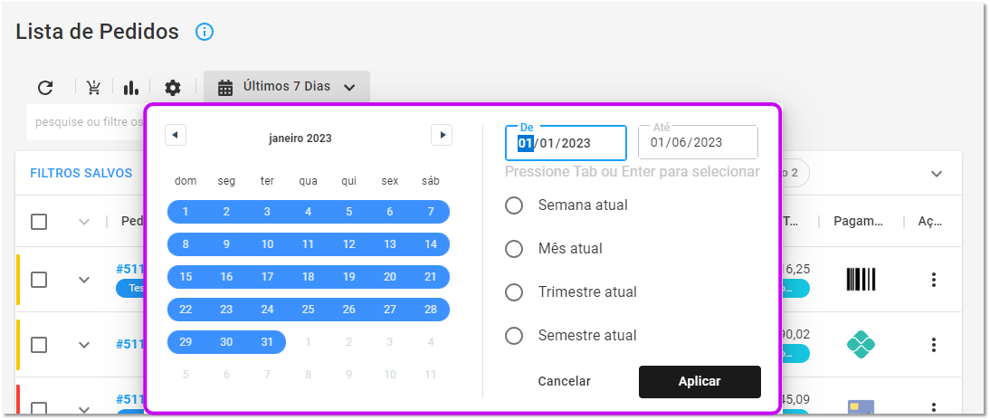Tick the select-all checkbox in table header
This screenshot has height=420, width=990.
(39, 222)
